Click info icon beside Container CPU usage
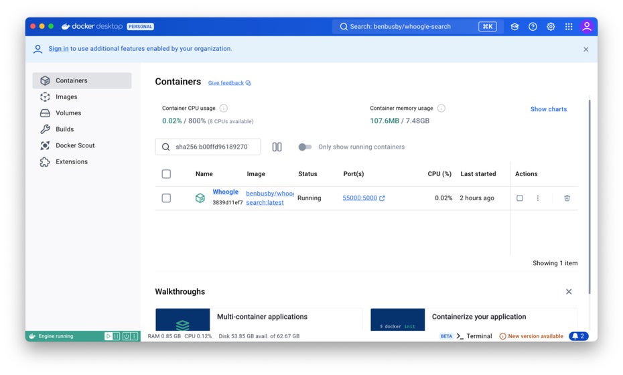623x375 pixels. click(224, 108)
